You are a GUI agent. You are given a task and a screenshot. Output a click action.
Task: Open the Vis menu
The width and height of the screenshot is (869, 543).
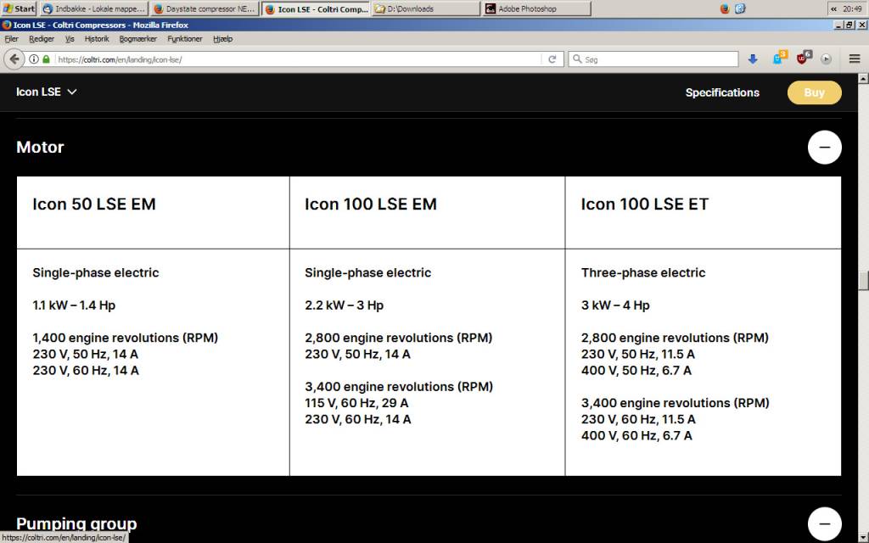click(70, 39)
